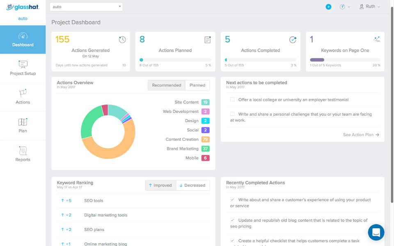Follow the See Action Plan link

click(361, 134)
